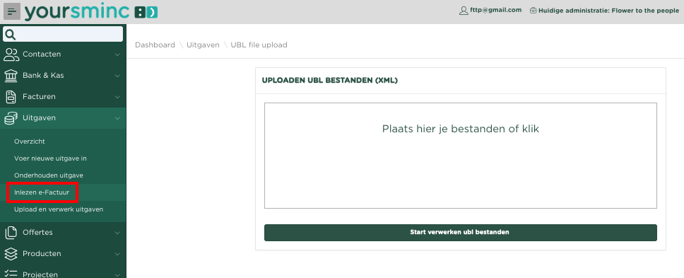The height and width of the screenshot is (278, 684).
Task: Expand the Bank & Kas chevron
Action: point(117,76)
